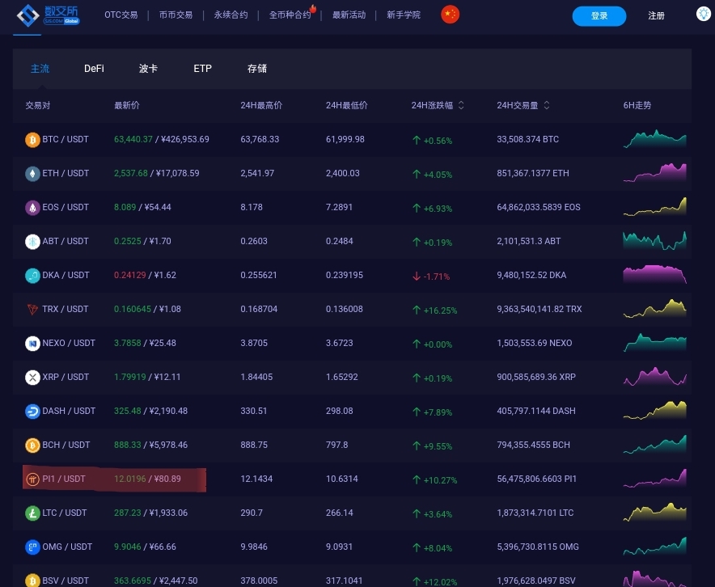Viewport: 715px width, 587px height.
Task: Click the 注册 register link
Action: [x=656, y=16]
